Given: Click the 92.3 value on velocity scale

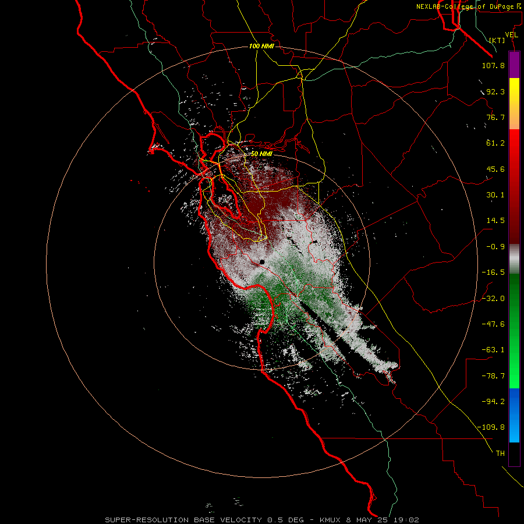Looking at the screenshot, I should (495, 91).
